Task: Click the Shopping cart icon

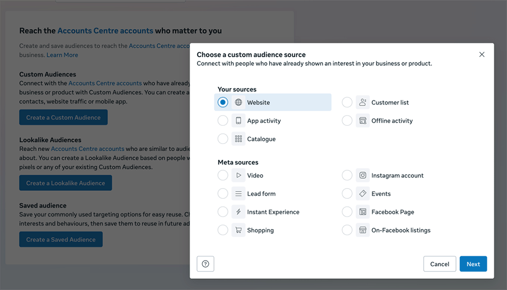Action: tap(238, 230)
